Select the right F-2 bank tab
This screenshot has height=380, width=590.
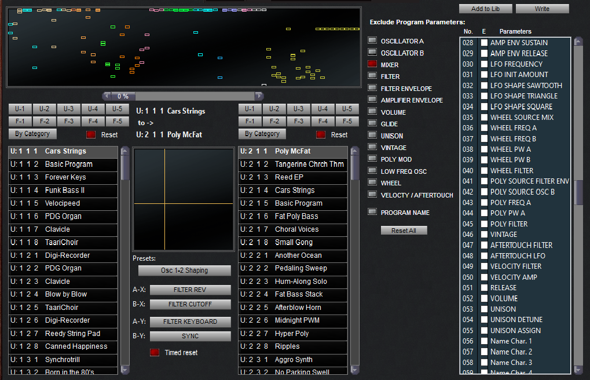coord(274,121)
